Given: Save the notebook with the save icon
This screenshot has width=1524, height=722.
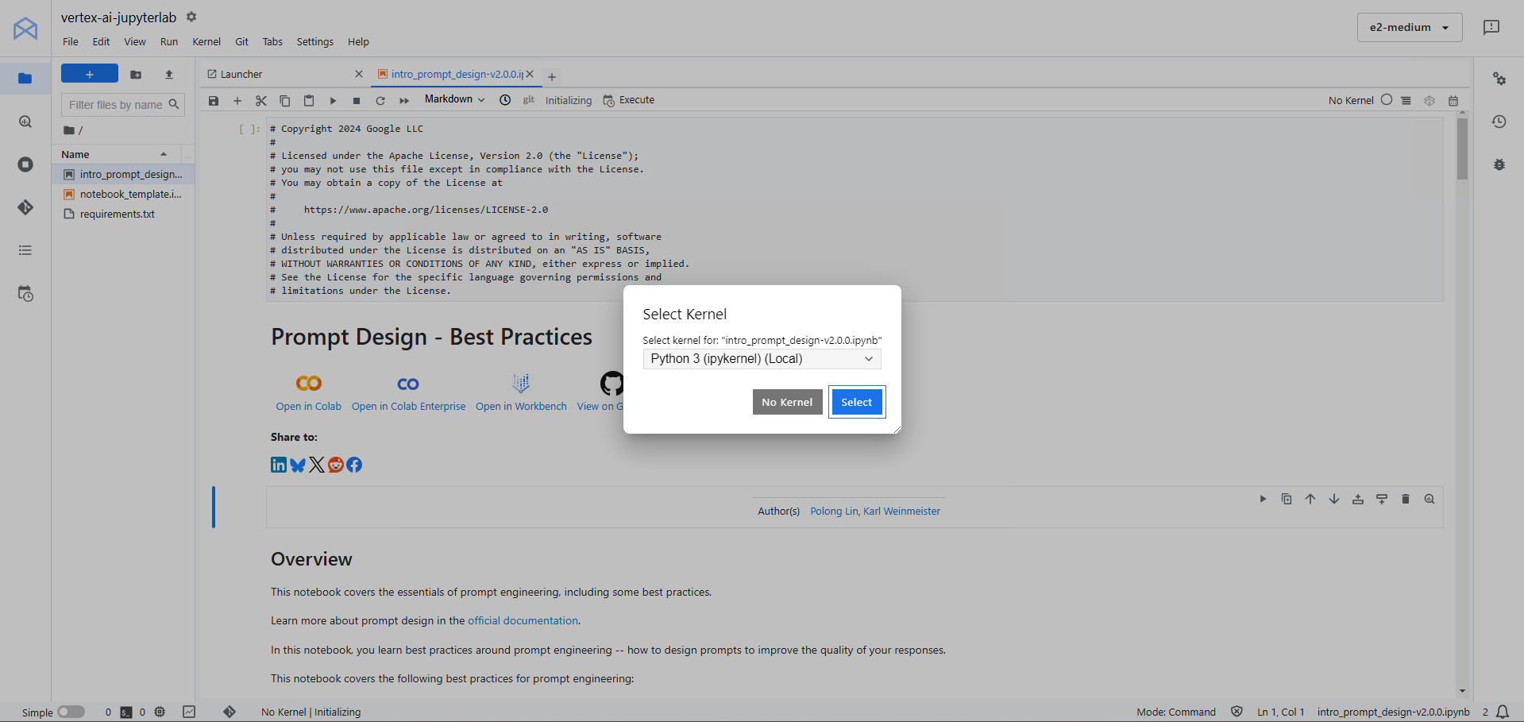Looking at the screenshot, I should pyautogui.click(x=214, y=101).
